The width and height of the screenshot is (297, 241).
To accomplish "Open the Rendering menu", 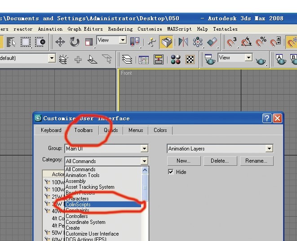I will click(120, 29).
